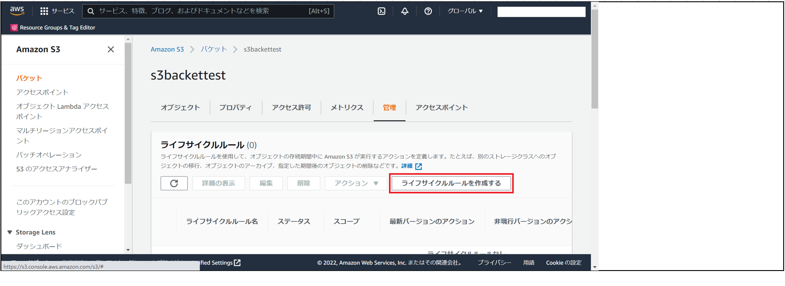Click the Resource Groups & Tag Editor icon
785x286 pixels.
(x=14, y=27)
